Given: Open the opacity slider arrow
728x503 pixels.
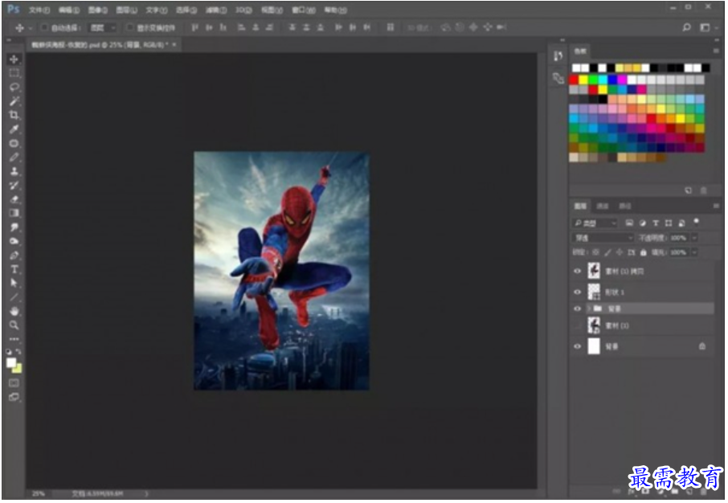Looking at the screenshot, I should (695, 239).
